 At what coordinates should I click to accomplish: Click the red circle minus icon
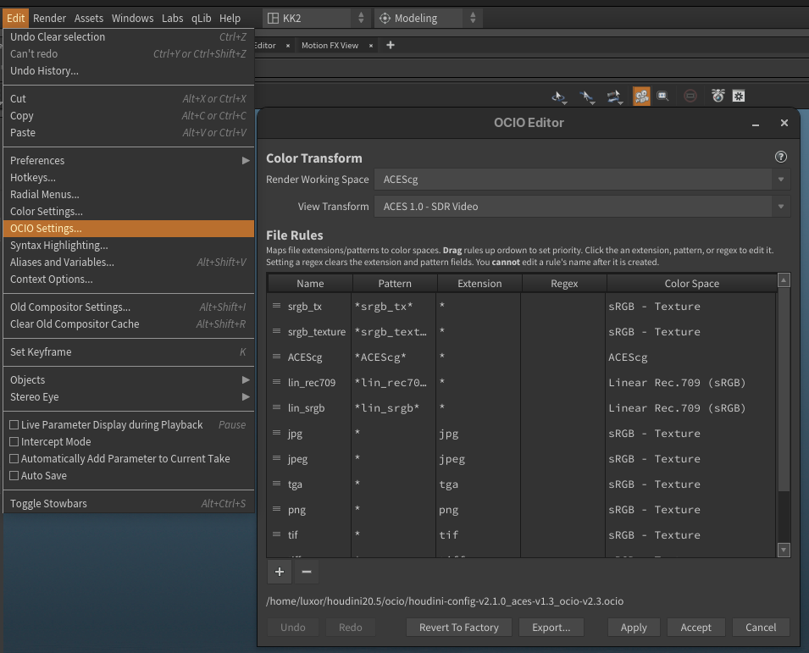(x=690, y=96)
